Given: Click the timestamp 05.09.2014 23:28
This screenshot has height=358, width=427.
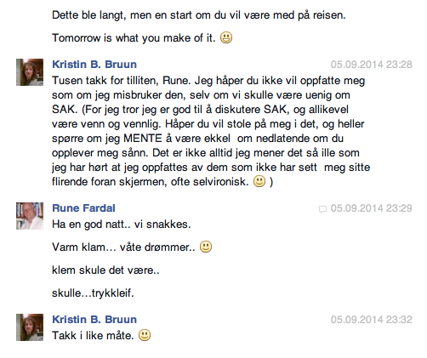Looking at the screenshot, I should pyautogui.click(x=371, y=65).
